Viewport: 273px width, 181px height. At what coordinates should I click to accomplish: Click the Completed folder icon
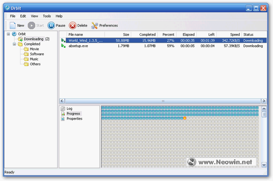coord(20,44)
